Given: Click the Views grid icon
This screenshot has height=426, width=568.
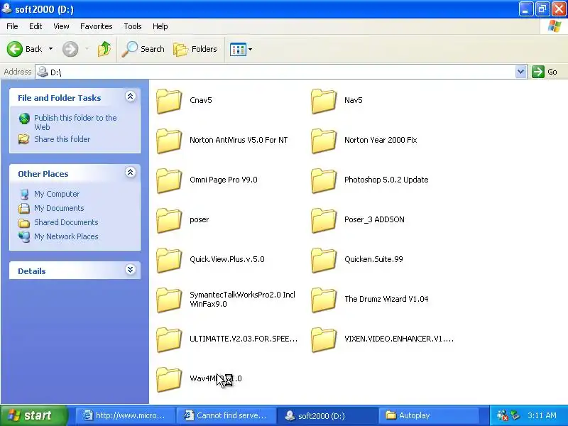Looking at the screenshot, I should point(238,49).
